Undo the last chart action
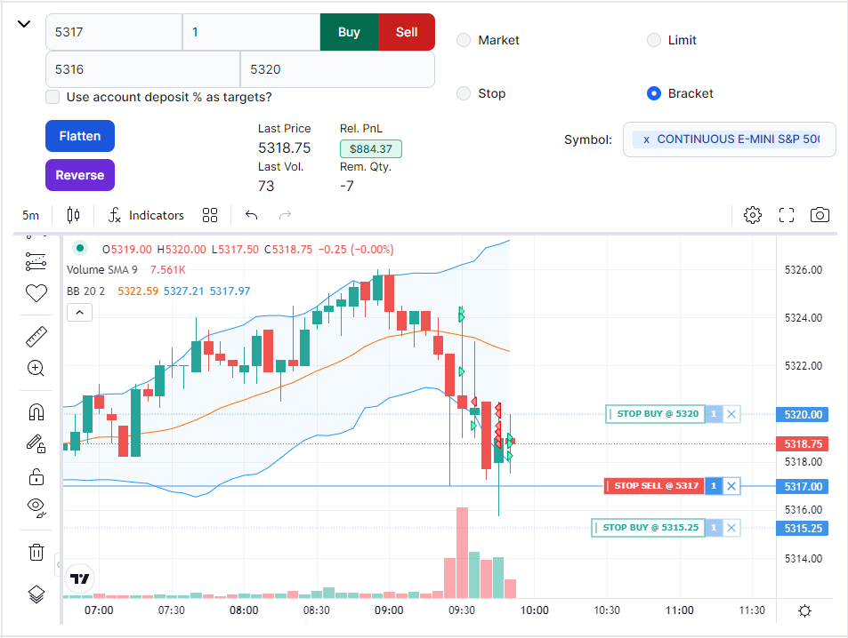 point(251,215)
